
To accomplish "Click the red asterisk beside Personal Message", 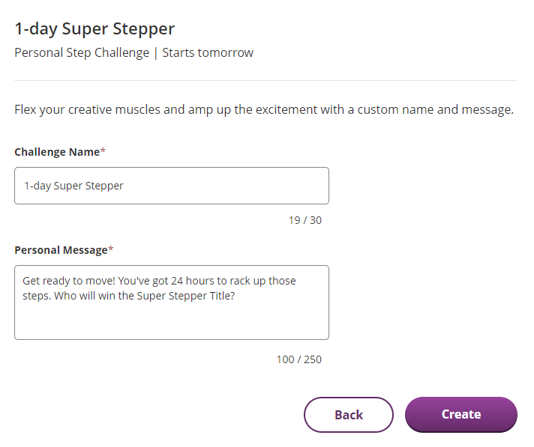I will point(111,249).
